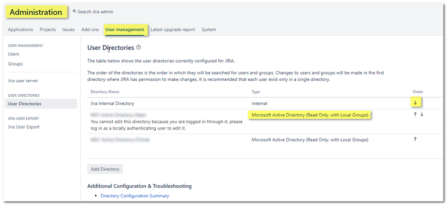Select User Directories in the sidebar

[41, 104]
